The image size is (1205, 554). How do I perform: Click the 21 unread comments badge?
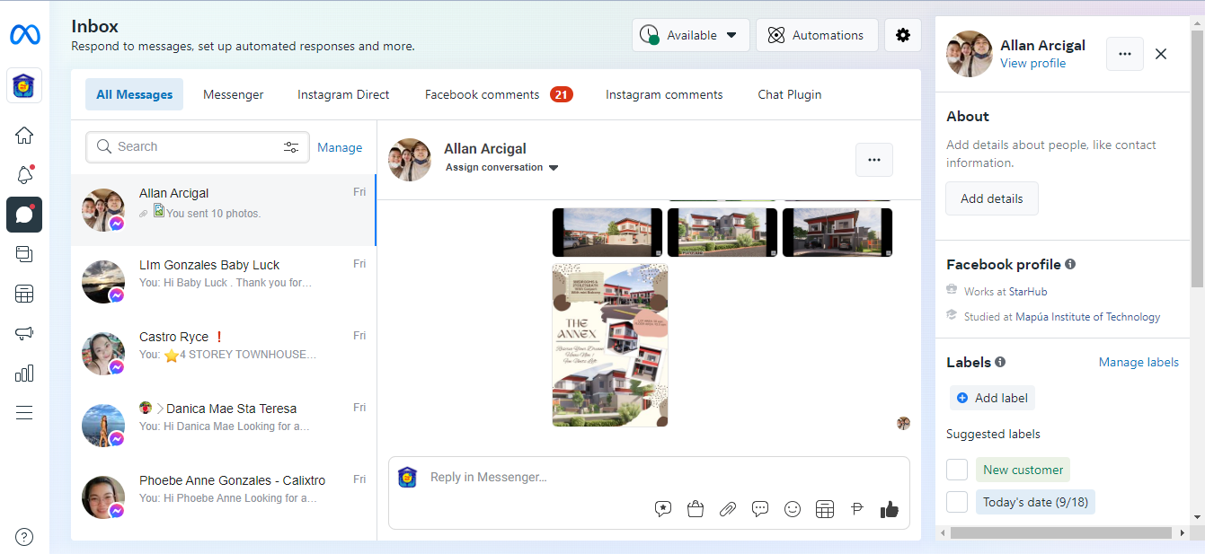(x=562, y=94)
